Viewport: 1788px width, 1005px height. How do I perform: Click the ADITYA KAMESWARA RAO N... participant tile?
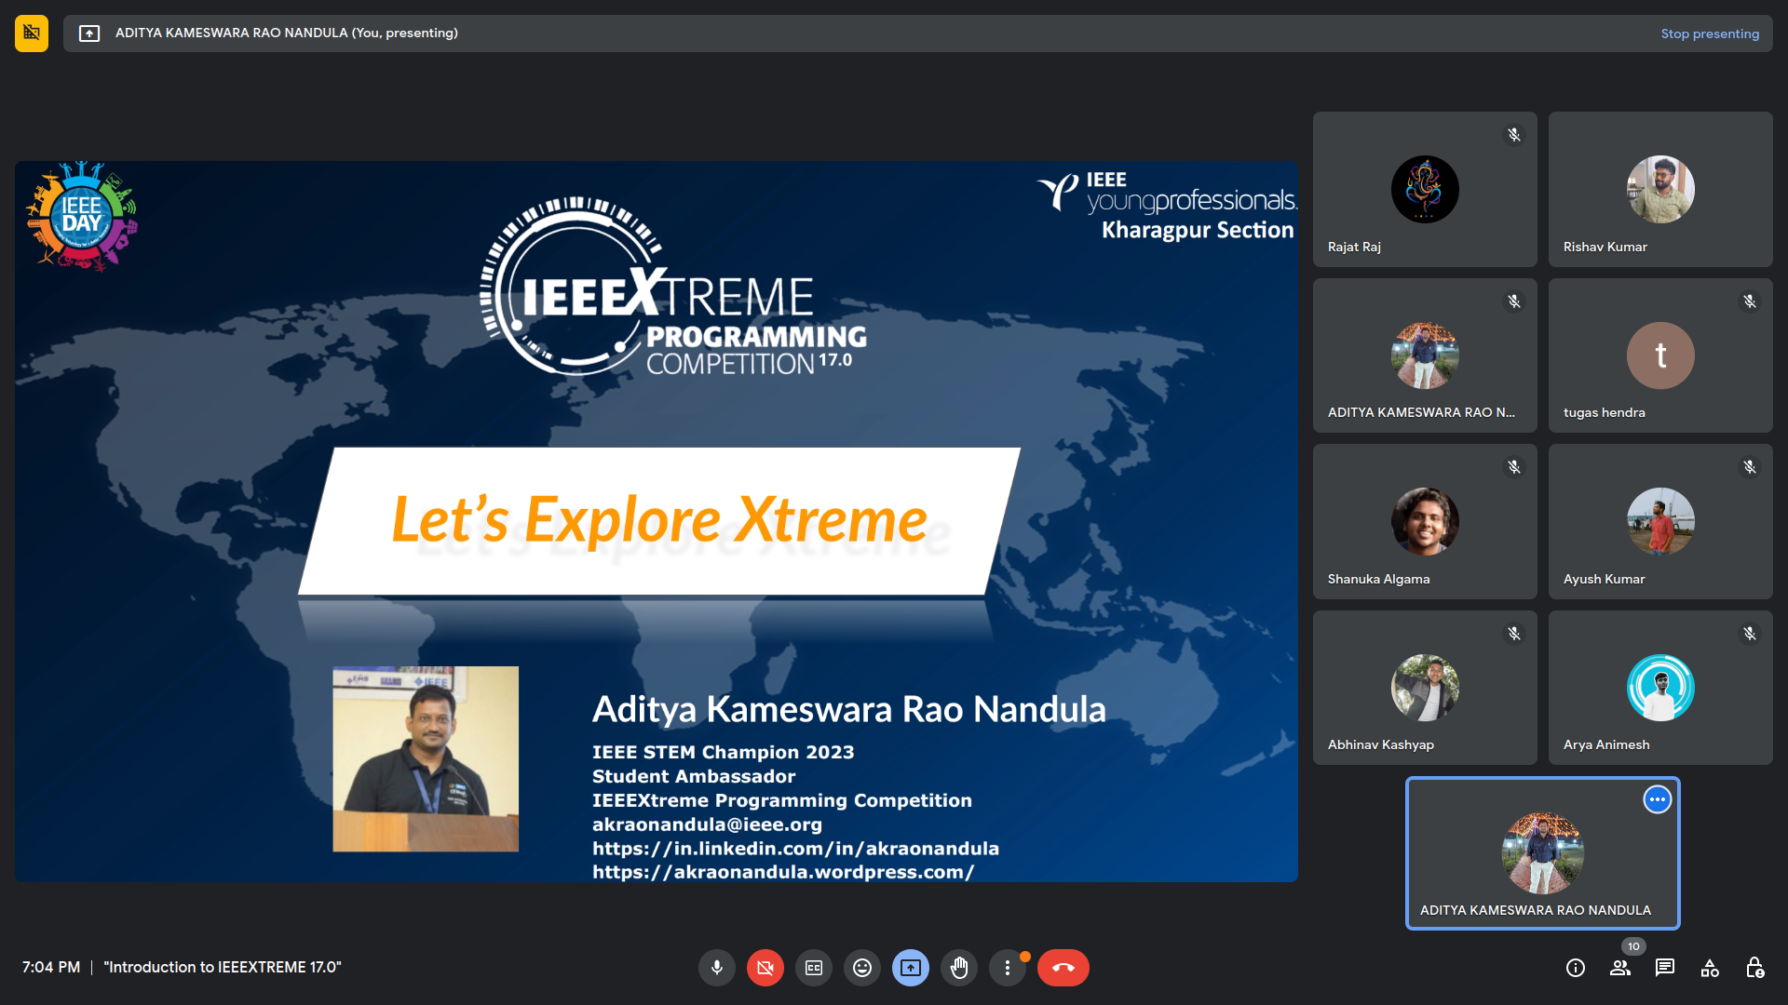(1425, 355)
